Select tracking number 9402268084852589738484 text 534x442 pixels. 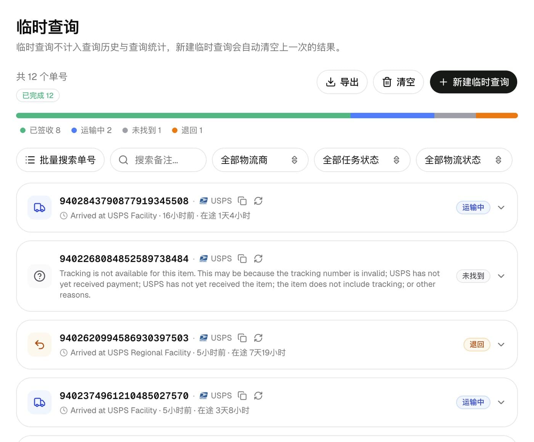124,259
